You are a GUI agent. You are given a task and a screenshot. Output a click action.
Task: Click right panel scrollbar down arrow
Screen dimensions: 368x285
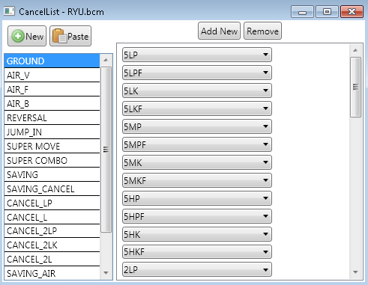click(355, 272)
